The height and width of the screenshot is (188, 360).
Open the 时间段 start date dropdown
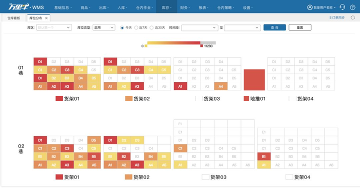coord(199,28)
